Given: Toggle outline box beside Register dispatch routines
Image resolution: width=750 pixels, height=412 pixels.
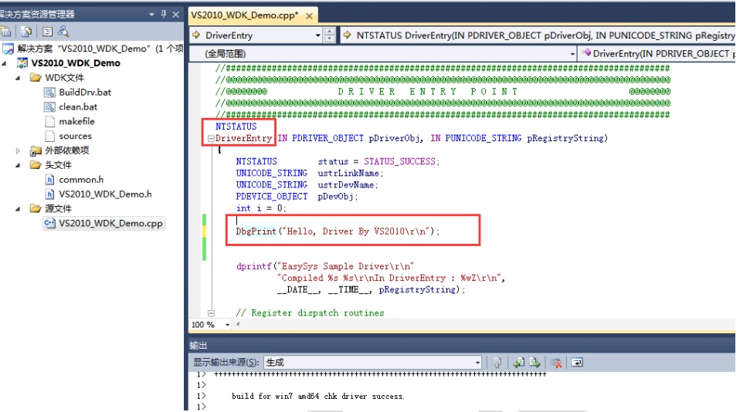Looking at the screenshot, I should 211,313.
